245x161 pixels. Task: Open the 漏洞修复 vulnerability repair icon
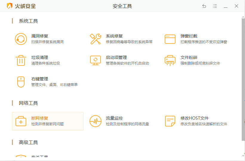pos(21,39)
